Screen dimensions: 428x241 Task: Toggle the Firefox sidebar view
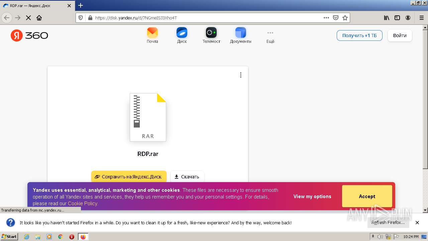click(x=397, y=18)
